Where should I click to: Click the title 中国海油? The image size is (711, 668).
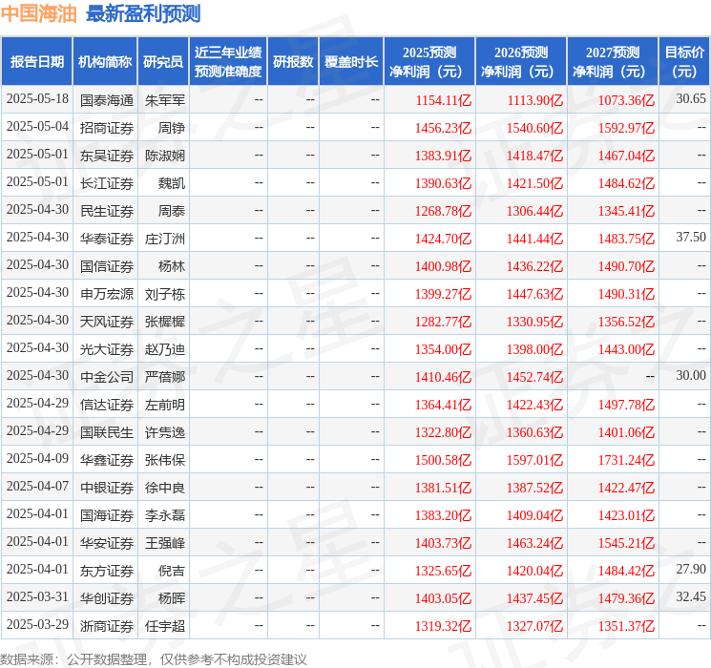[x=39, y=13]
